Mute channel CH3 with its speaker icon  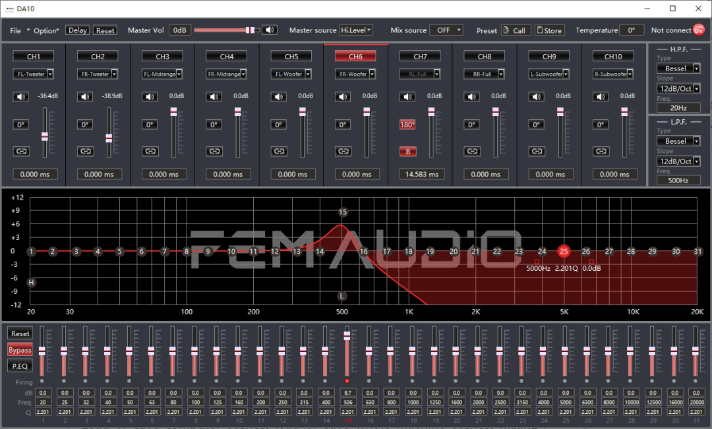tap(150, 96)
